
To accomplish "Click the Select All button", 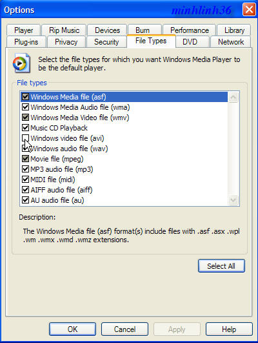I will click(x=221, y=266).
